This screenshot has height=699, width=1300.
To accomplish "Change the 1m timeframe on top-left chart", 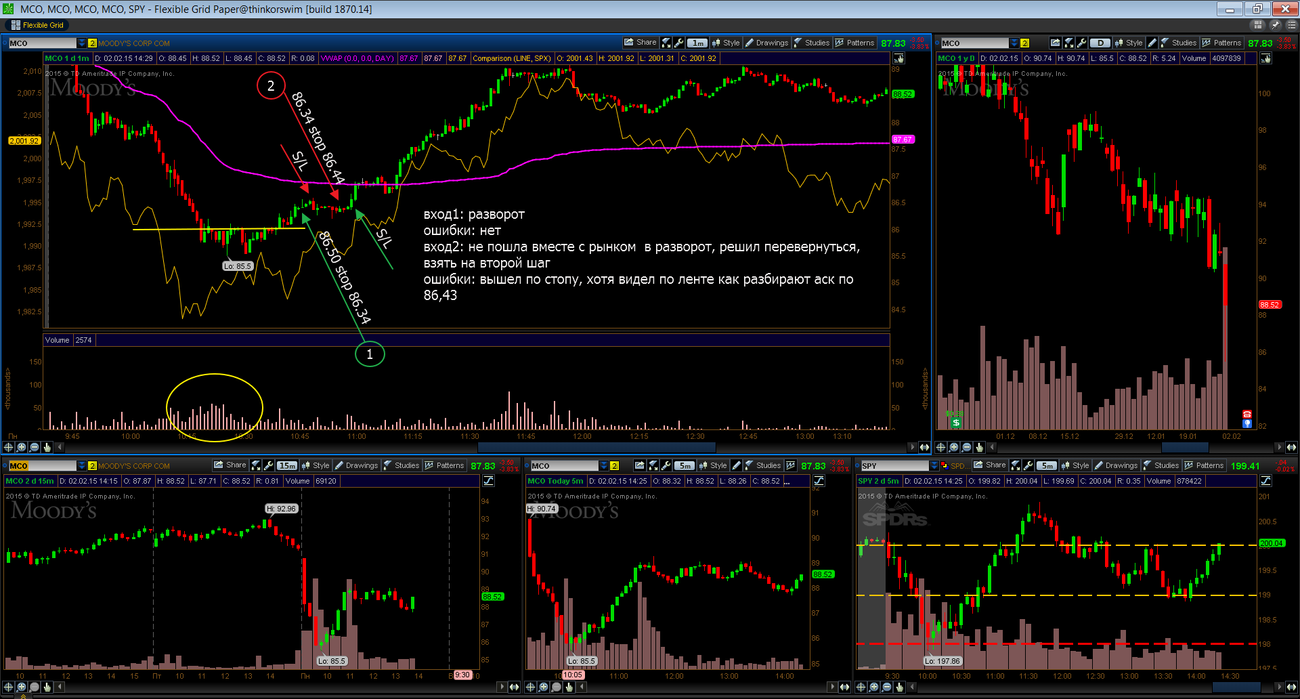I will click(697, 43).
